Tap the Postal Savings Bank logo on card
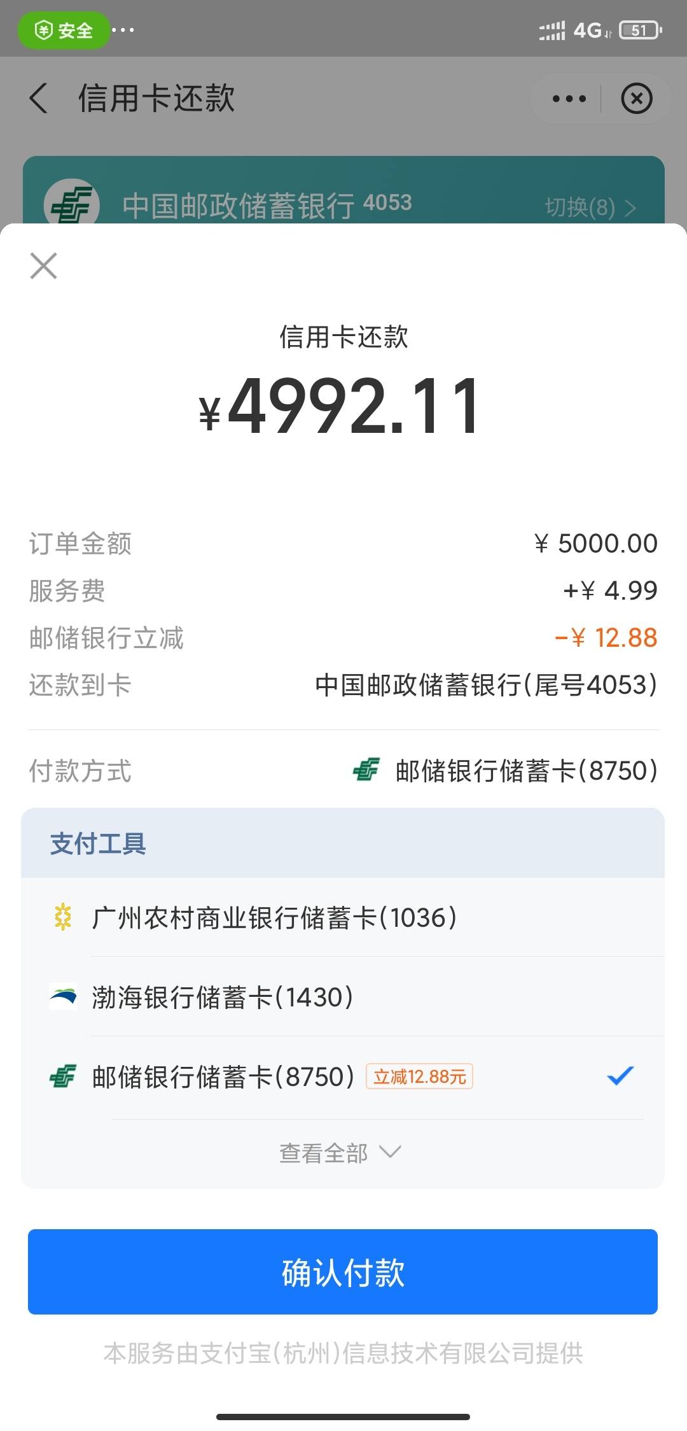687x1431 pixels. 71,204
